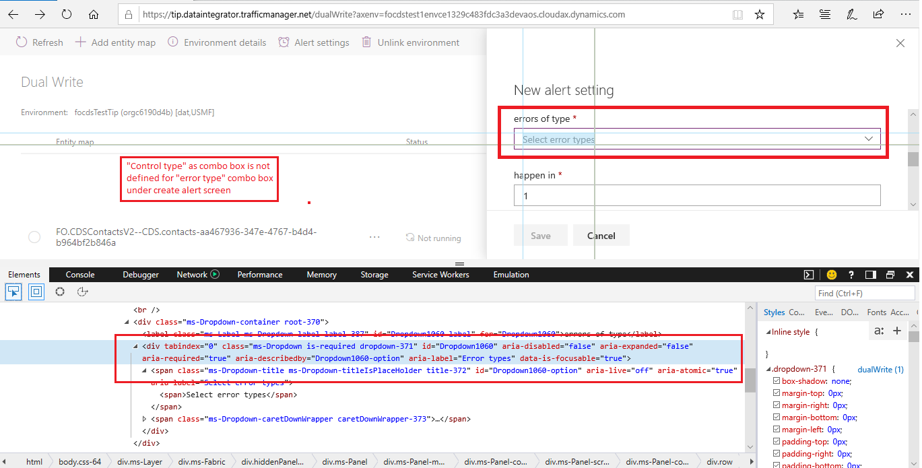
Task: Open DevTools settings via the gear icon
Action: (x=59, y=292)
